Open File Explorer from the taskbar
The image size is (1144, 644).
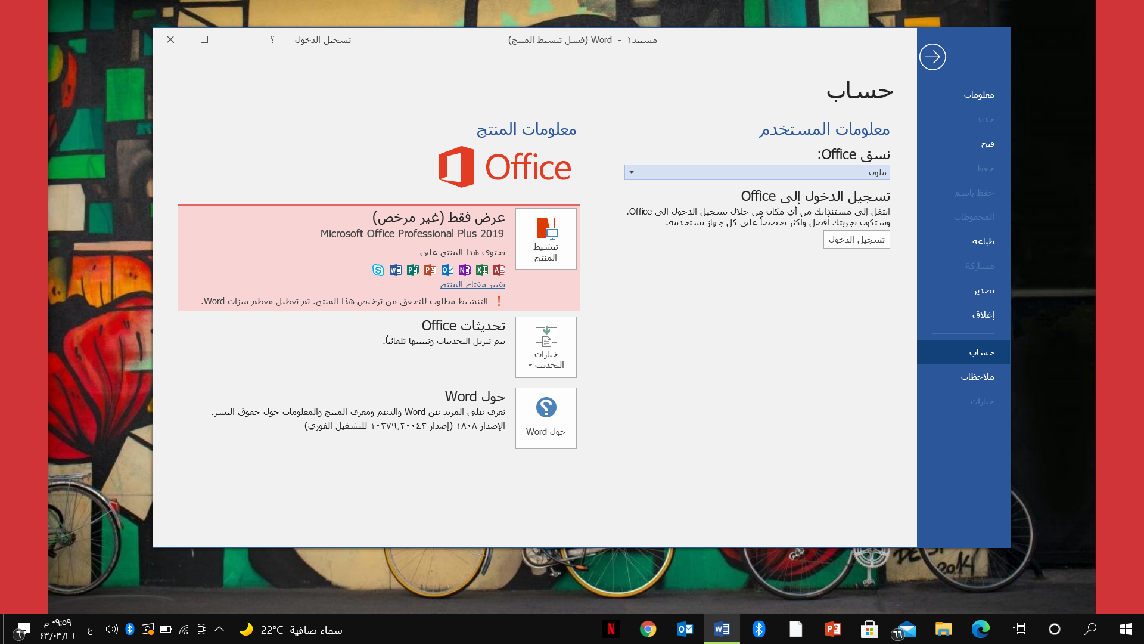tap(943, 629)
